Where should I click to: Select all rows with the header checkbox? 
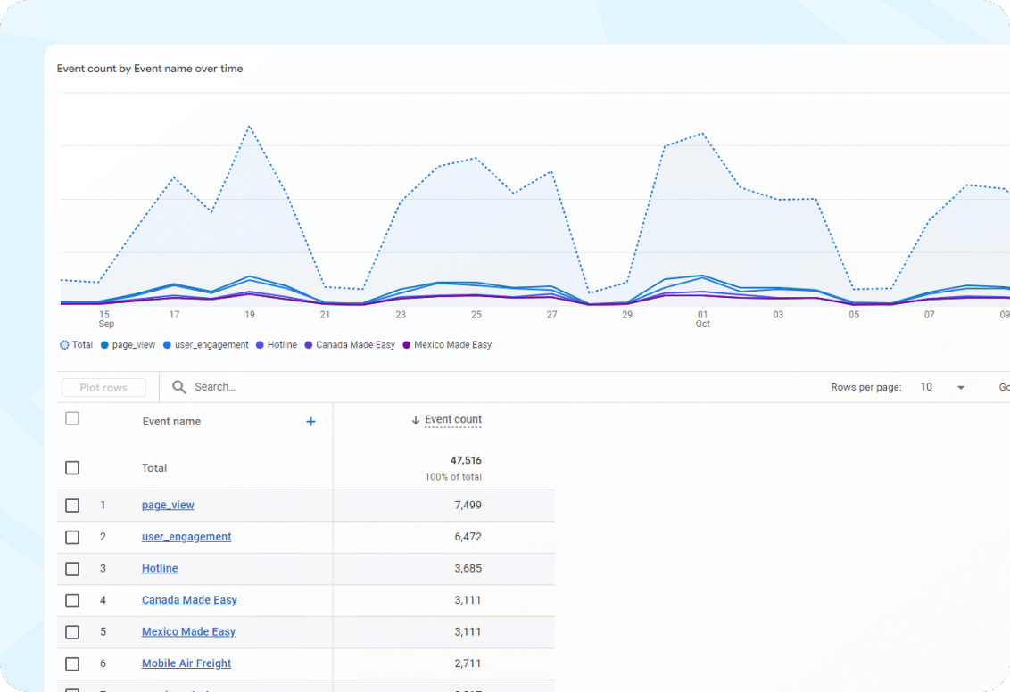(x=72, y=417)
